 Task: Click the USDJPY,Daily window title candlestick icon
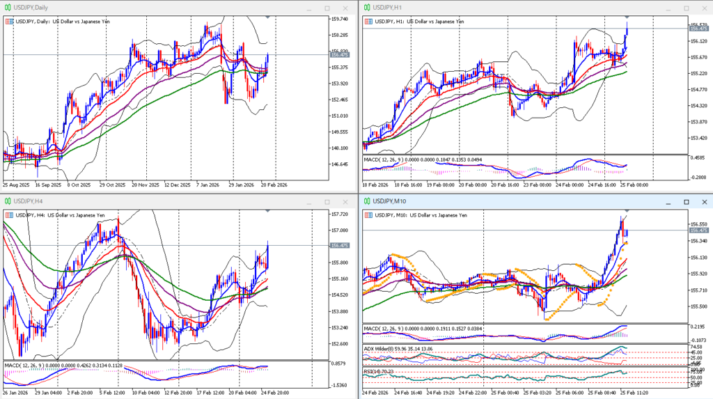(x=7, y=8)
